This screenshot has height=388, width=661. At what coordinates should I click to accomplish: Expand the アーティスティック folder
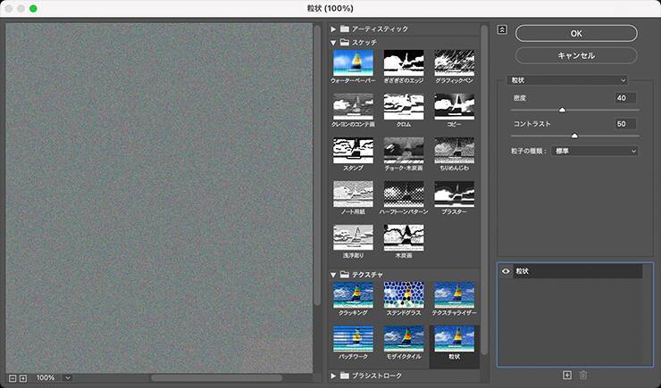coord(334,29)
